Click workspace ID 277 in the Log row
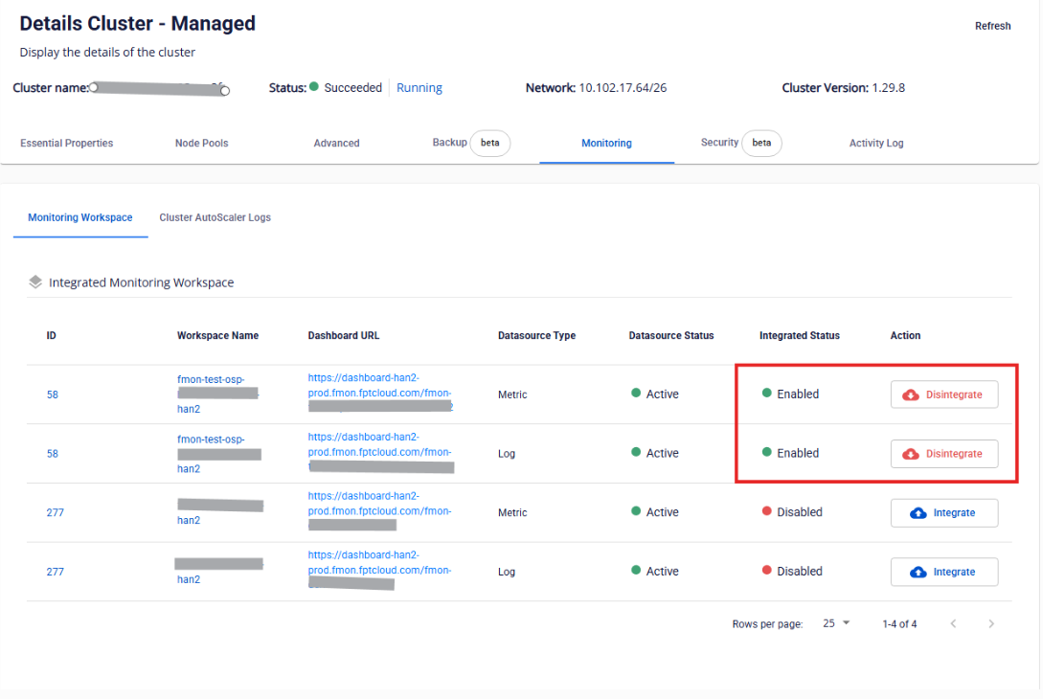The height and width of the screenshot is (699, 1043). click(55, 572)
